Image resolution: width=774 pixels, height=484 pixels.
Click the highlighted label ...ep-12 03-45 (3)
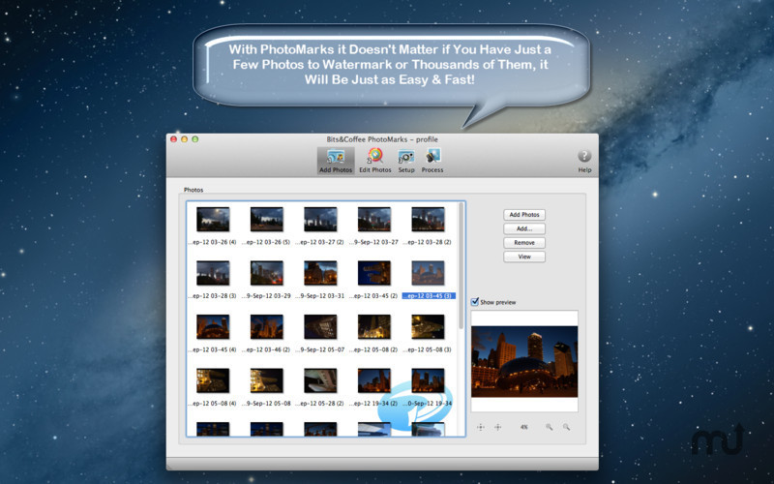(x=429, y=296)
